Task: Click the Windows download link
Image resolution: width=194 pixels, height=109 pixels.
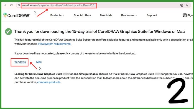Action: tap(20, 62)
